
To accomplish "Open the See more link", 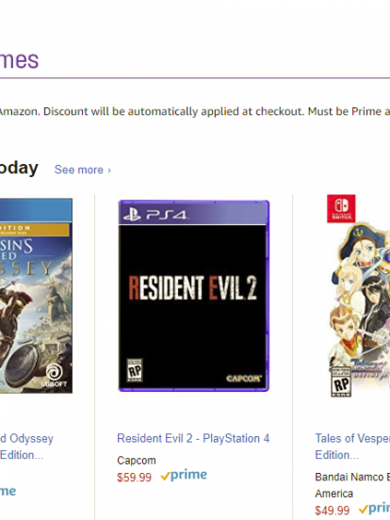I will [x=83, y=170].
